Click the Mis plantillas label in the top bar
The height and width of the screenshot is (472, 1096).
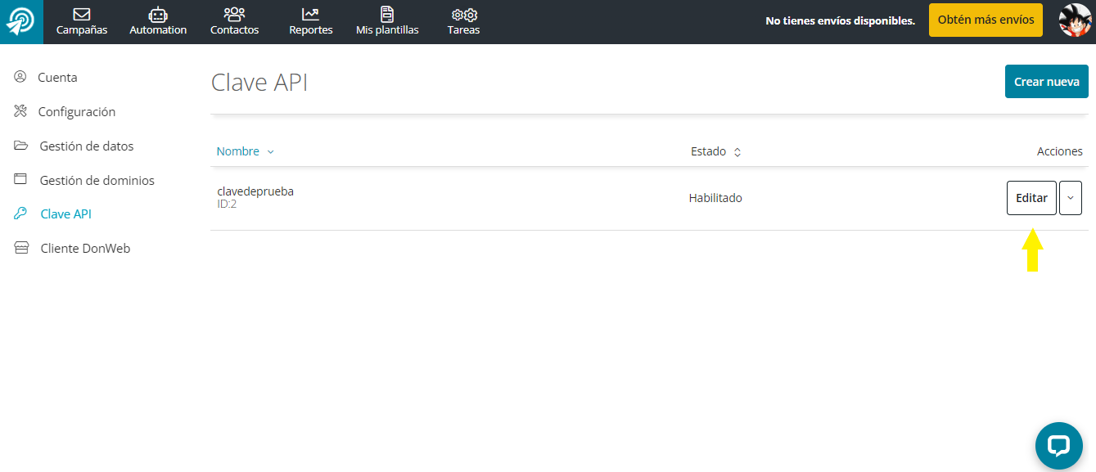[x=387, y=30]
